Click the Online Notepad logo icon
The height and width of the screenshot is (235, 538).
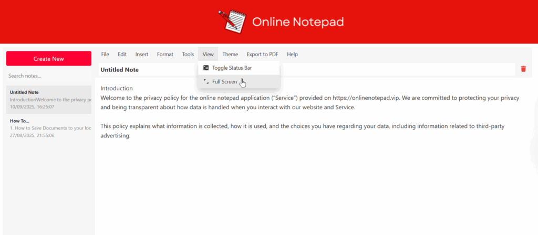point(232,20)
